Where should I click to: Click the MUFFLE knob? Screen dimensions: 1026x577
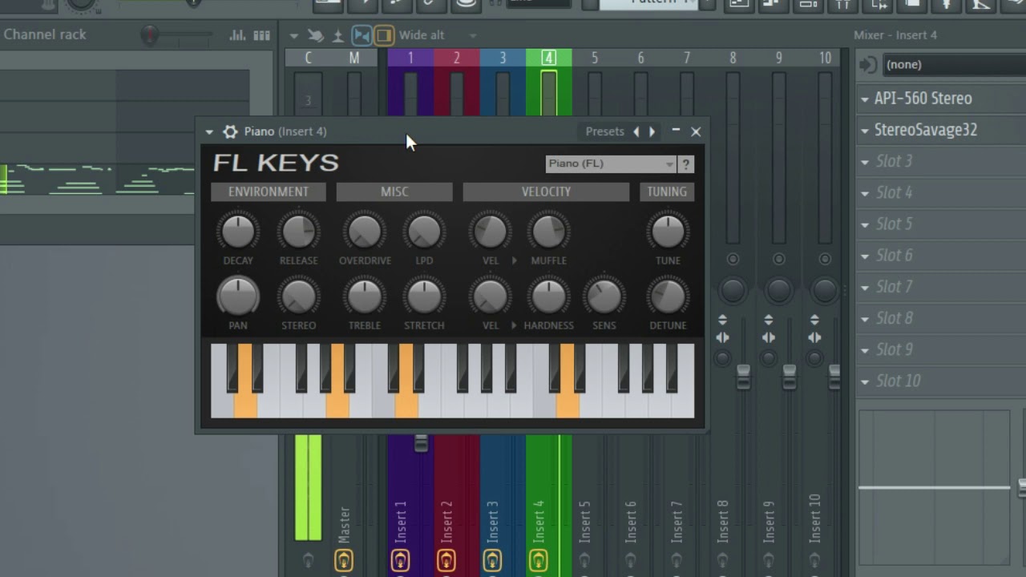(x=548, y=232)
